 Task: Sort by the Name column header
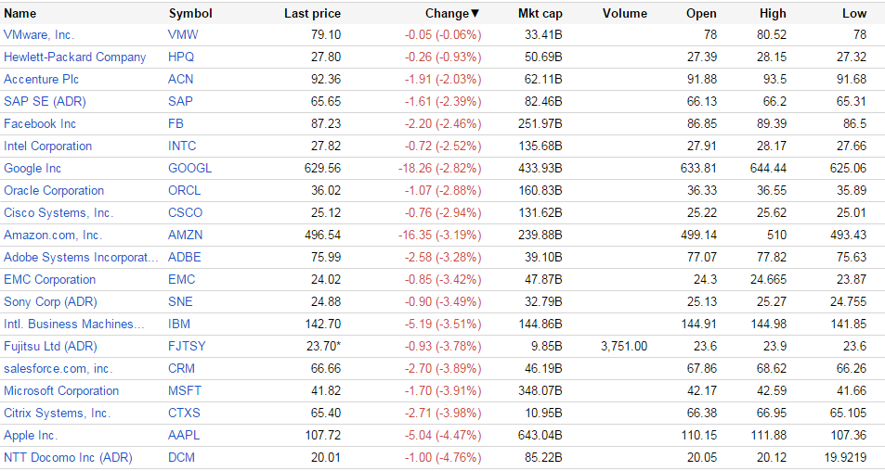tap(20, 14)
